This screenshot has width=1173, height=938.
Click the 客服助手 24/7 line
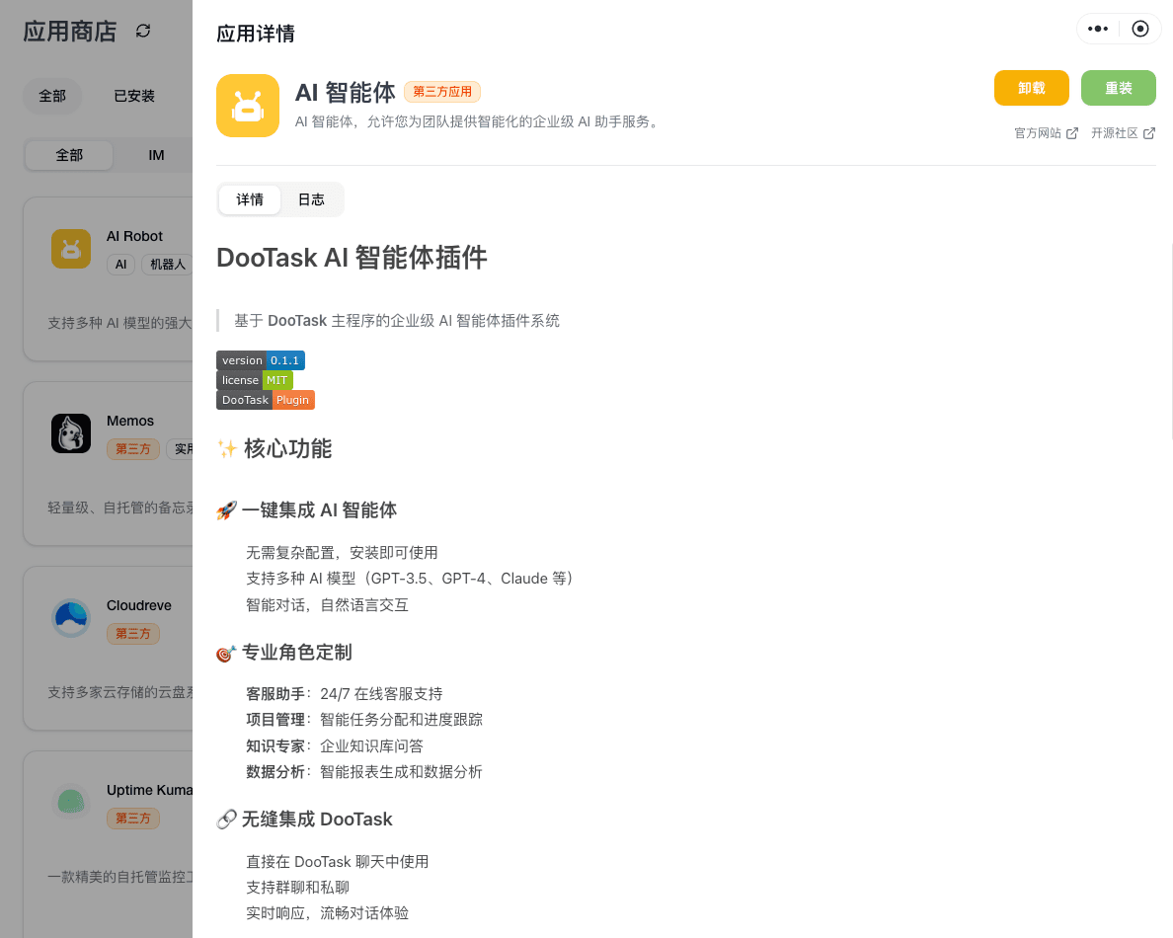click(345, 694)
